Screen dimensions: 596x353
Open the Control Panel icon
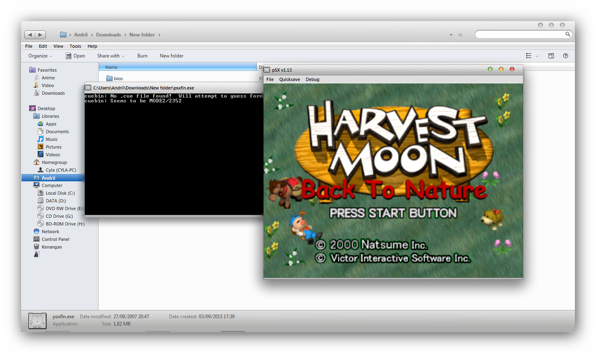coord(36,239)
